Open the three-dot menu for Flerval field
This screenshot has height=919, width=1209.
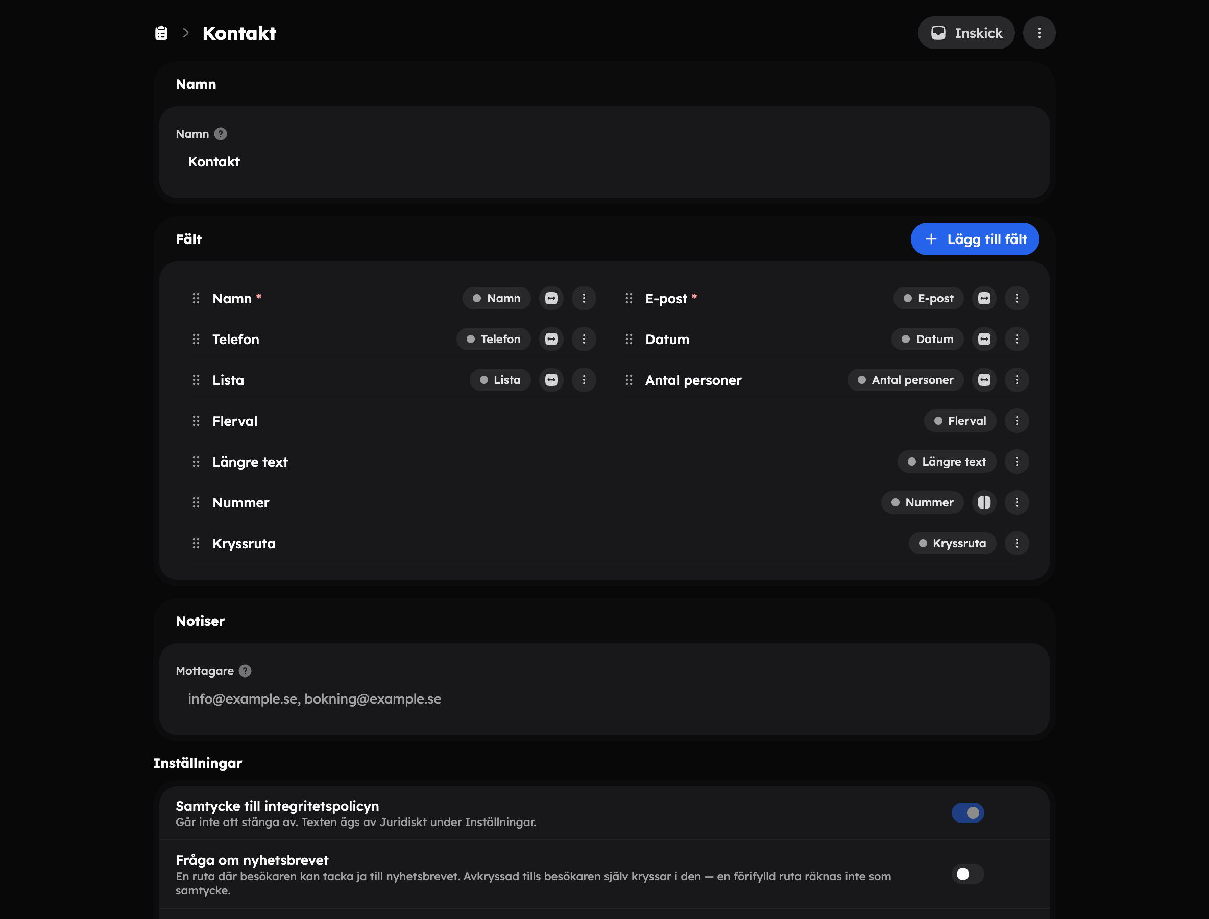(x=1017, y=421)
